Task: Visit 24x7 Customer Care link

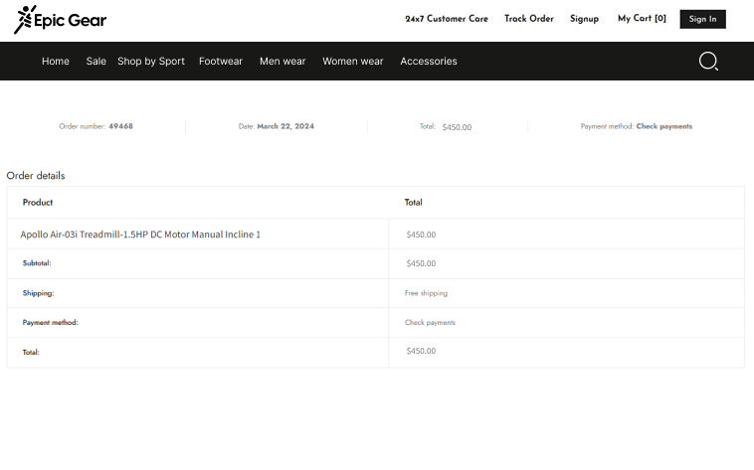Action: coord(447,19)
